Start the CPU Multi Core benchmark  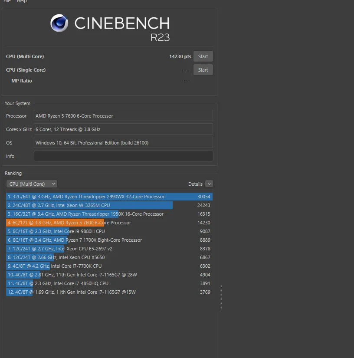[x=203, y=56]
